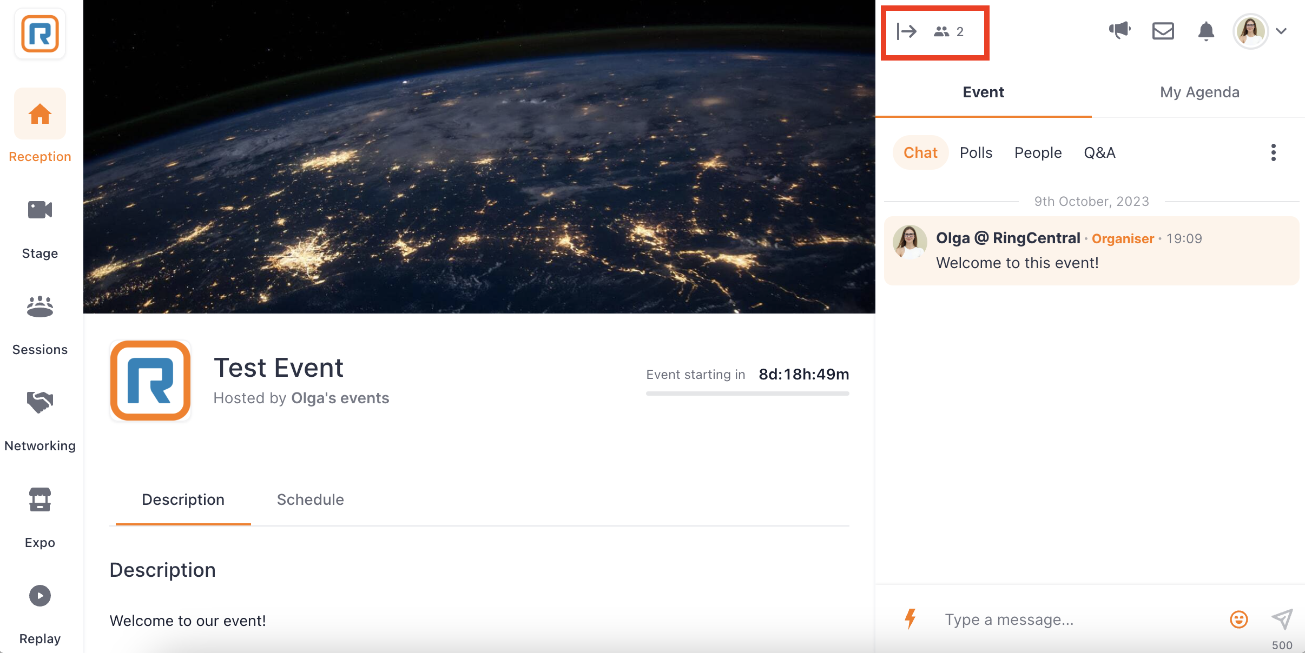
Task: Click inside the Type a message field
Action: pos(1077,619)
